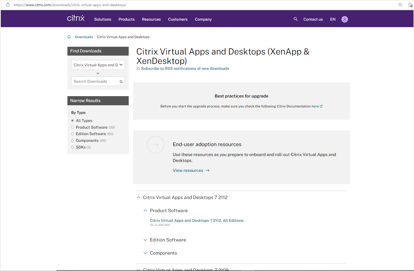
Task: Open the Solutions menu
Action: pyautogui.click(x=103, y=19)
